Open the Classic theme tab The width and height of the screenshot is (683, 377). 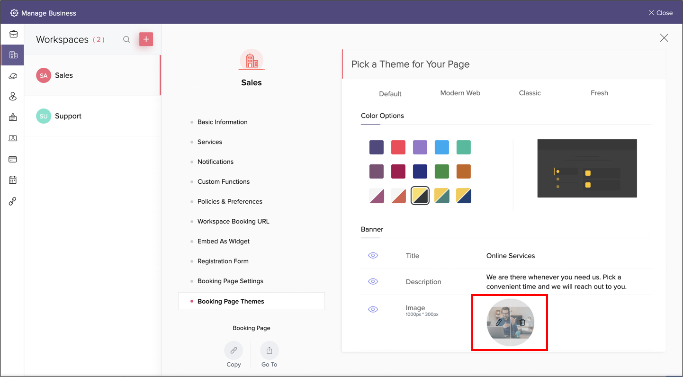530,93
